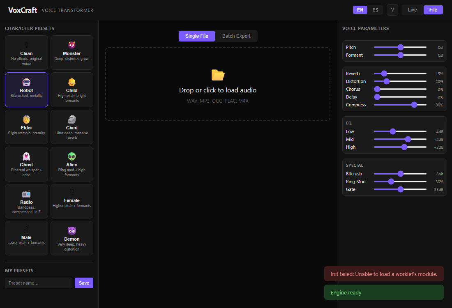Viewport: 452px width, 308px height.
Task: Dismiss the Init failed error notification
Action: coord(384,274)
